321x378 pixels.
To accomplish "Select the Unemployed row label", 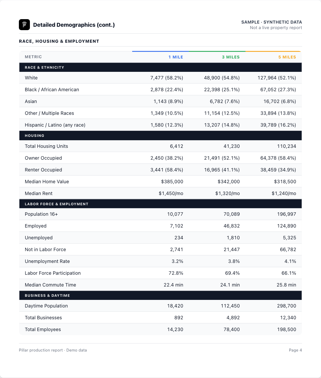I will (x=39, y=238).
